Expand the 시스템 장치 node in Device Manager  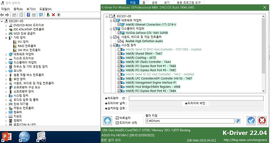pos(6,95)
